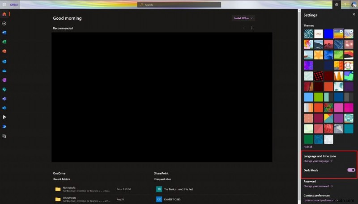
Task: Collapse themes with Hide all
Action: pyautogui.click(x=308, y=146)
